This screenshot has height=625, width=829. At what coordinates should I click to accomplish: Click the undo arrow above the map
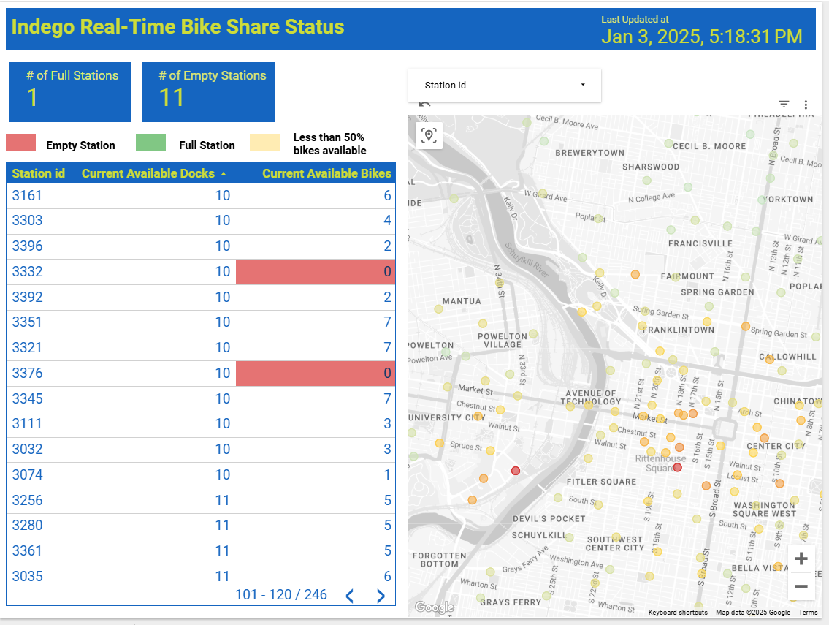tap(424, 105)
